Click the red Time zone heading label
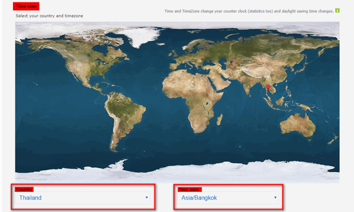Screen dimensions: 354x212 point(26,6)
